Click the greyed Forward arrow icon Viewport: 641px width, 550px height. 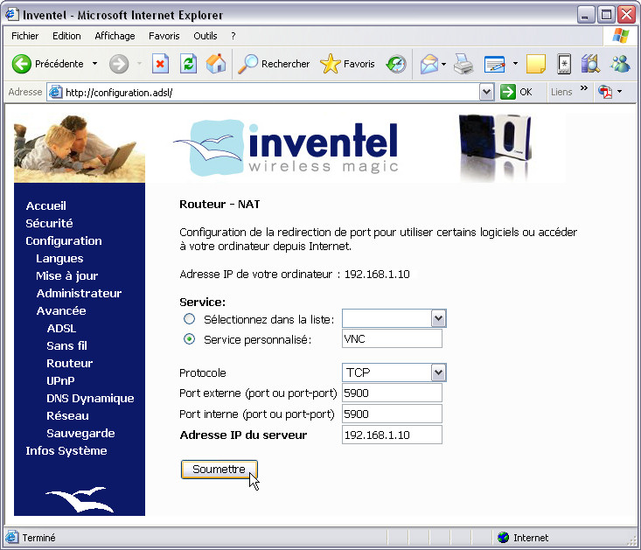(x=119, y=64)
